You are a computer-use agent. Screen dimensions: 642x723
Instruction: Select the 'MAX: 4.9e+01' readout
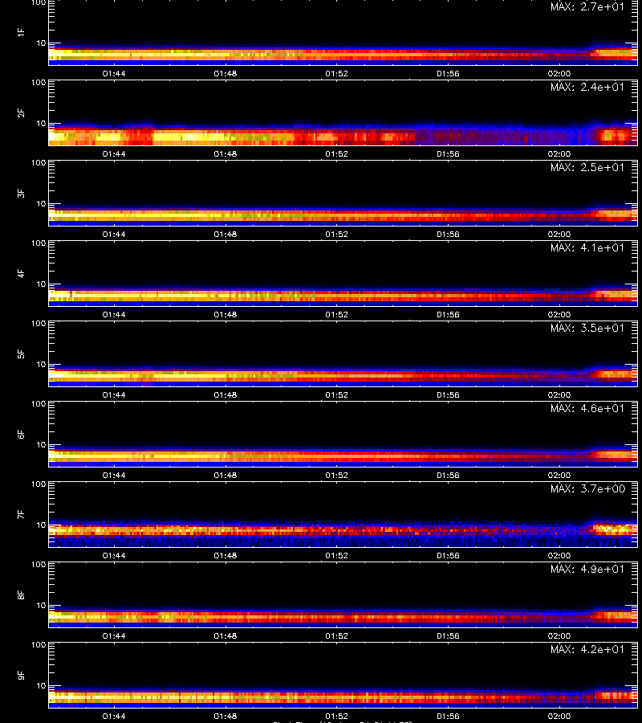tap(587, 569)
